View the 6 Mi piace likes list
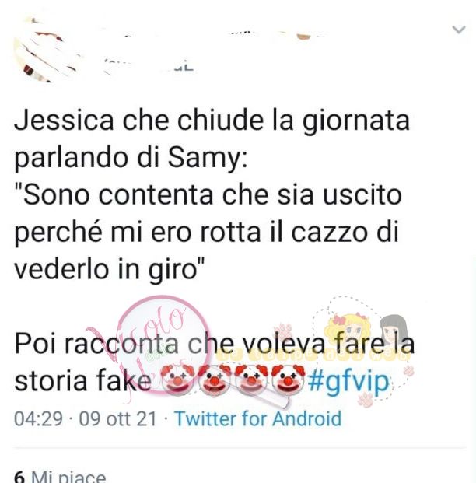The image size is (476, 483). [x=60, y=476]
